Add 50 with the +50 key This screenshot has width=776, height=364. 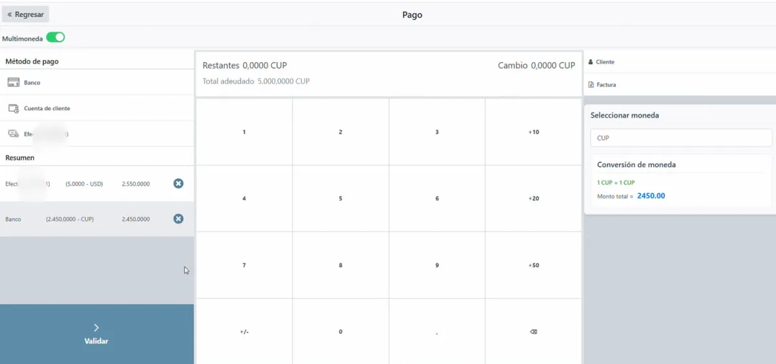[x=533, y=265]
